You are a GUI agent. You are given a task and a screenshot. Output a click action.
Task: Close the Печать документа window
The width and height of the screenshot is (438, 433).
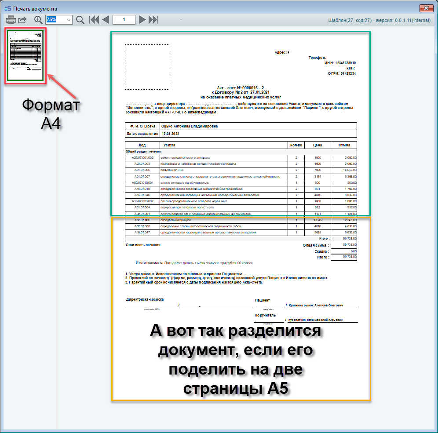tap(426, 8)
